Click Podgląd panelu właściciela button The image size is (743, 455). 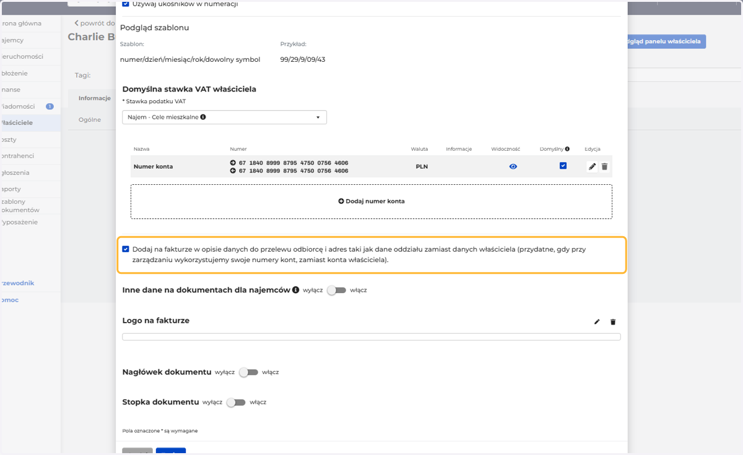coord(666,41)
